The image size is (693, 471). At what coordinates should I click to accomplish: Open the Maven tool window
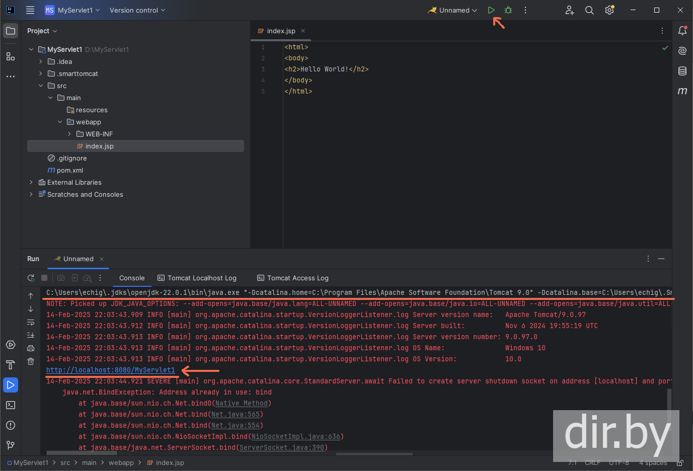pos(682,91)
